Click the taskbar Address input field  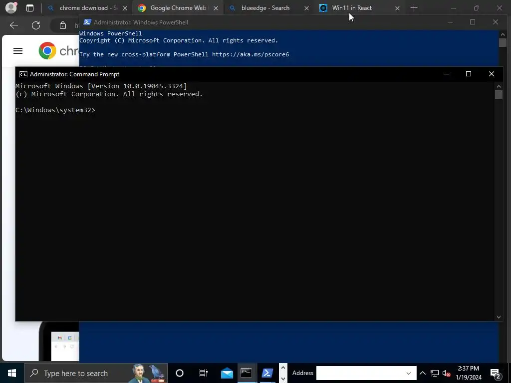[360, 373]
